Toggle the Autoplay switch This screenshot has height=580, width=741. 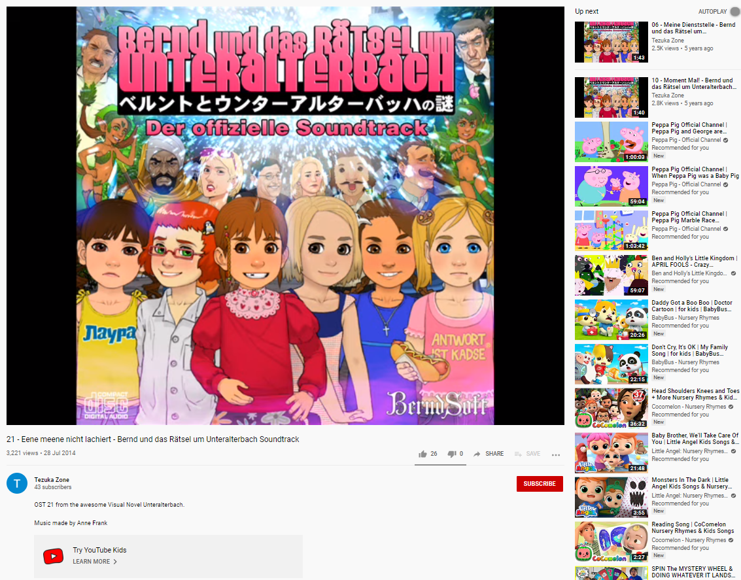tap(735, 11)
